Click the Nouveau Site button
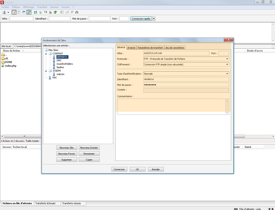Screen dimensions: 275x210 coord(67,148)
